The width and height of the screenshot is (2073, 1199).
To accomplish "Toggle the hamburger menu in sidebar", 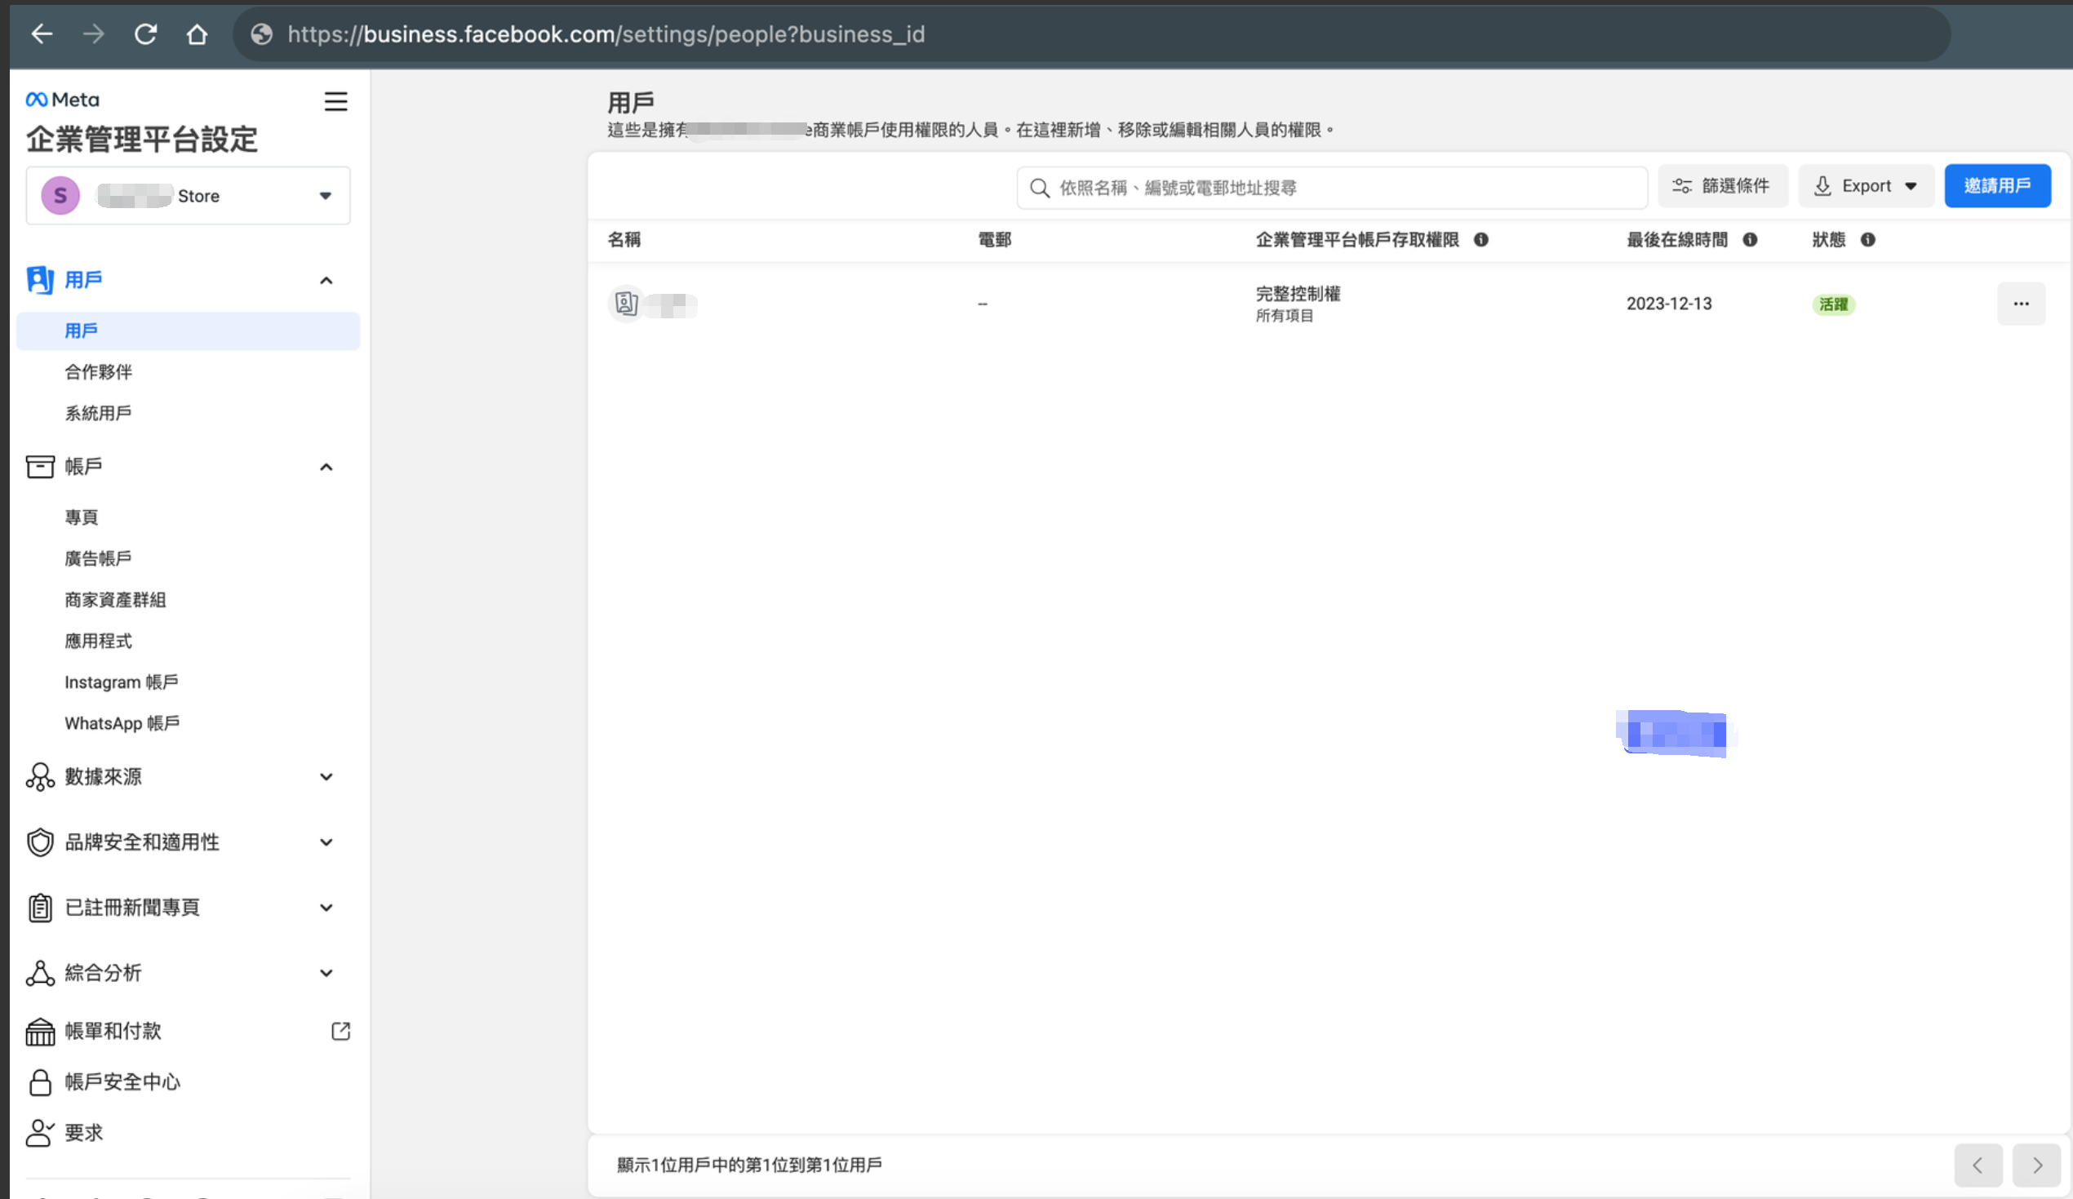I will point(335,101).
